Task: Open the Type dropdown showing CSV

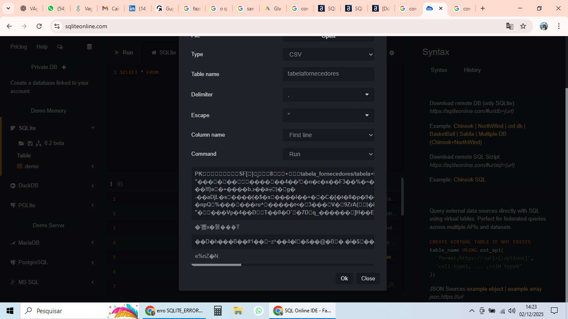Action: click(x=328, y=54)
